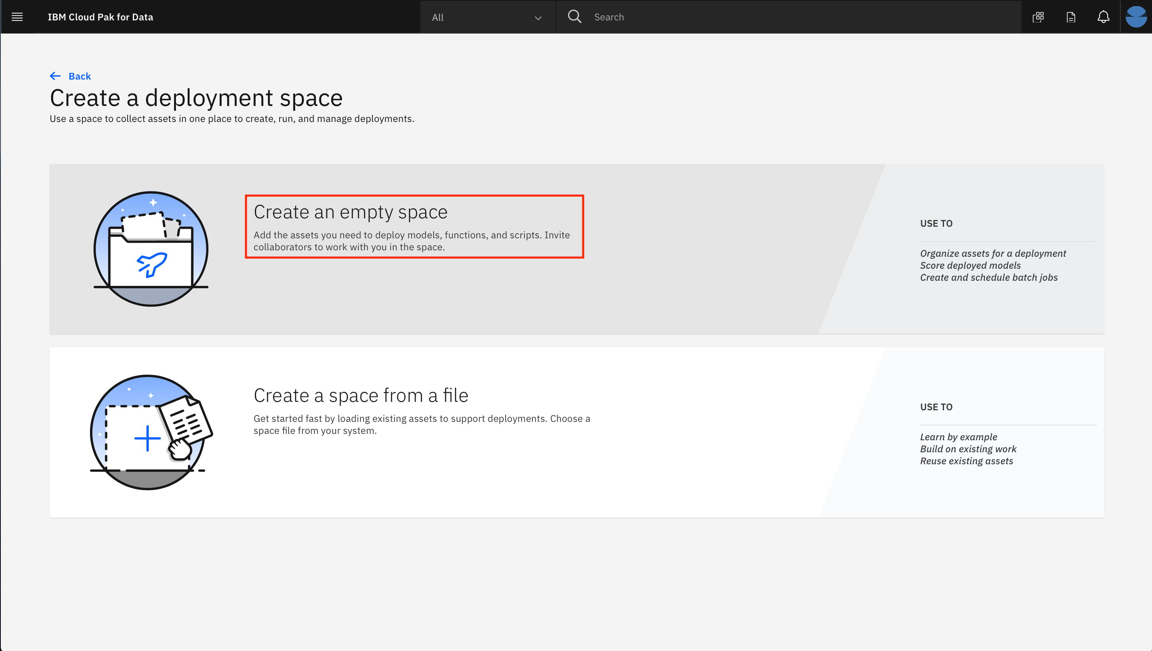The image size is (1152, 651).
Task: Open the user profile avatar
Action: pyautogui.click(x=1136, y=17)
